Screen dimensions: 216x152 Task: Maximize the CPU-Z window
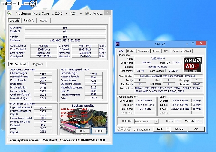193,43
